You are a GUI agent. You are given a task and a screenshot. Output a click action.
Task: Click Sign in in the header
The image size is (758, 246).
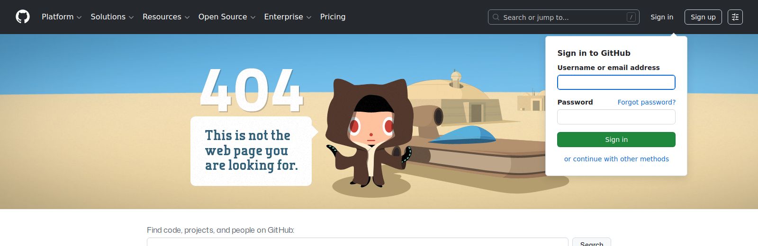pos(662,17)
